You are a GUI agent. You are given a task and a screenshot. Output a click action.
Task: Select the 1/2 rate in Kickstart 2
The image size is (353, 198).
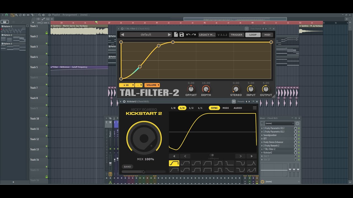[x=191, y=108]
